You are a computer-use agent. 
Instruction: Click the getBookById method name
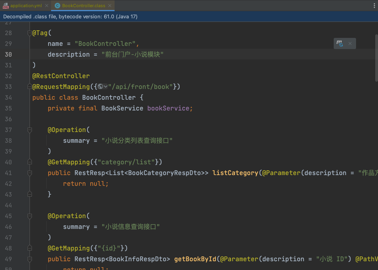[195, 259]
